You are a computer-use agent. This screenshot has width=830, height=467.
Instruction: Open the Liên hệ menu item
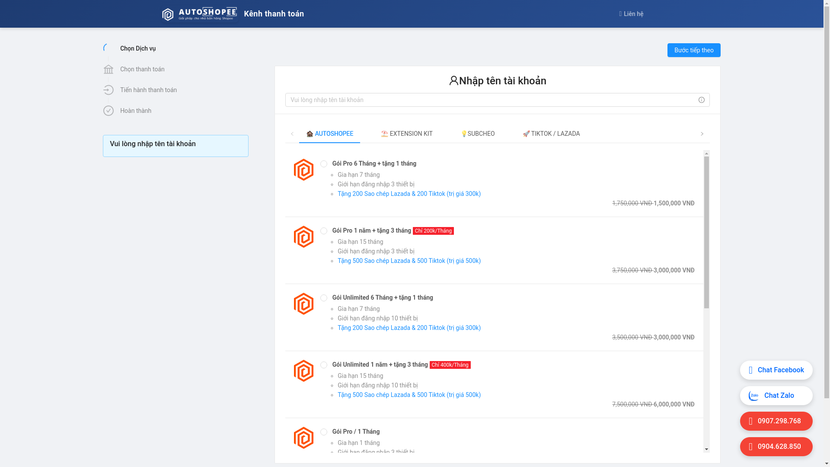(631, 14)
